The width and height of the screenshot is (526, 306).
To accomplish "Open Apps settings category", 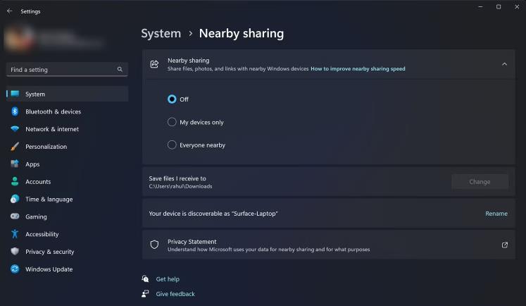I will pyautogui.click(x=67, y=164).
